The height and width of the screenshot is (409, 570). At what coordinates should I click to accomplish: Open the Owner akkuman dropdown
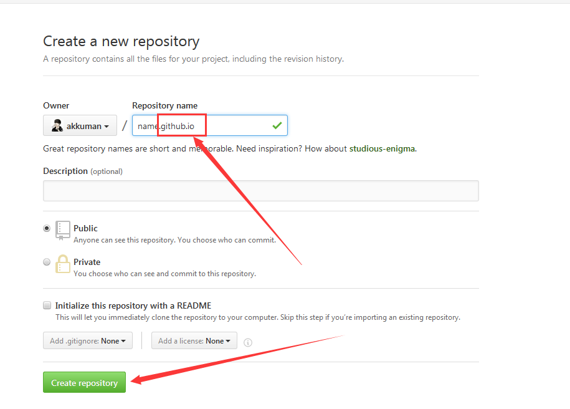tap(80, 125)
